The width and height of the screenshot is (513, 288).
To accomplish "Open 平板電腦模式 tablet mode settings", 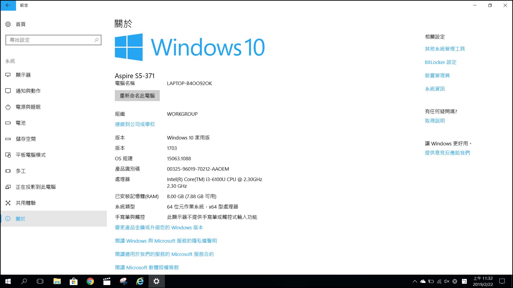I will coord(53,155).
